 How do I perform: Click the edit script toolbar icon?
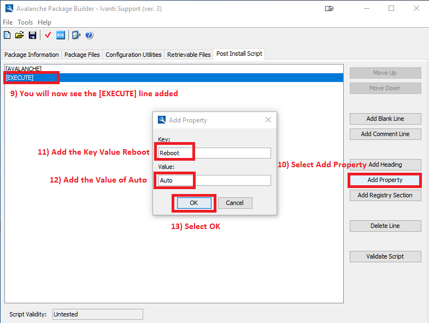click(x=76, y=35)
